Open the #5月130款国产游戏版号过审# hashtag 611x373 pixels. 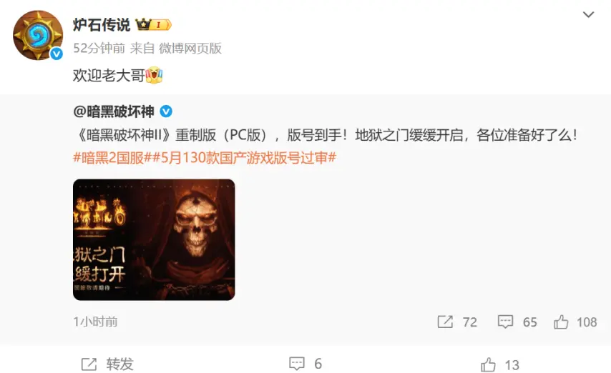[x=244, y=158]
